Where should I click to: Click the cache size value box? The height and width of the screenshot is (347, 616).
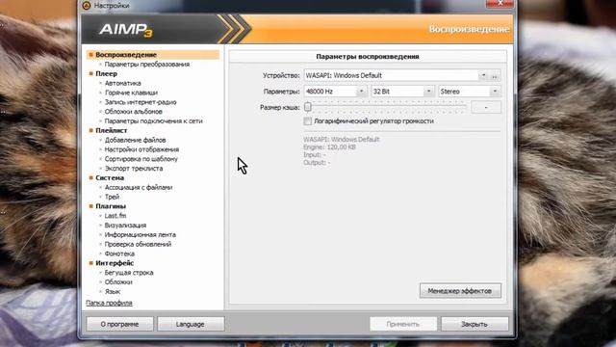[486, 107]
